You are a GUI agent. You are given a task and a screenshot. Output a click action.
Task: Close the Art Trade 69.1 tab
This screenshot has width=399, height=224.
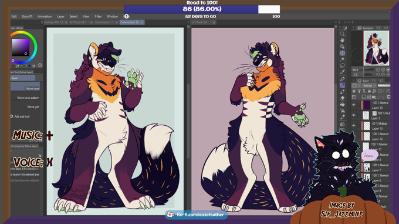91,22
